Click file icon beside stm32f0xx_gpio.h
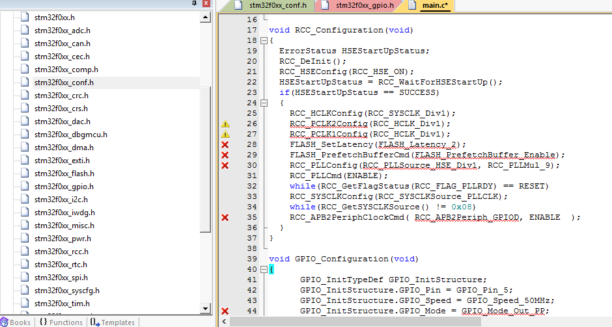Screen dimensions: 612x327 (x=25, y=187)
